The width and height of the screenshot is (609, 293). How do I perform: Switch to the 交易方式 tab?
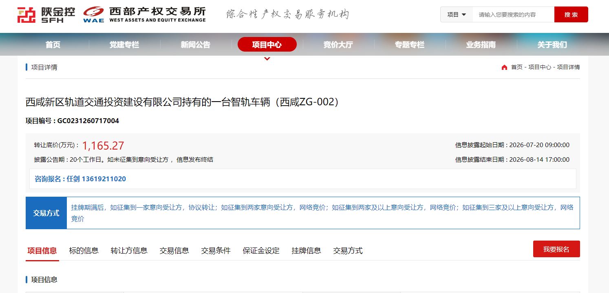(x=348, y=251)
